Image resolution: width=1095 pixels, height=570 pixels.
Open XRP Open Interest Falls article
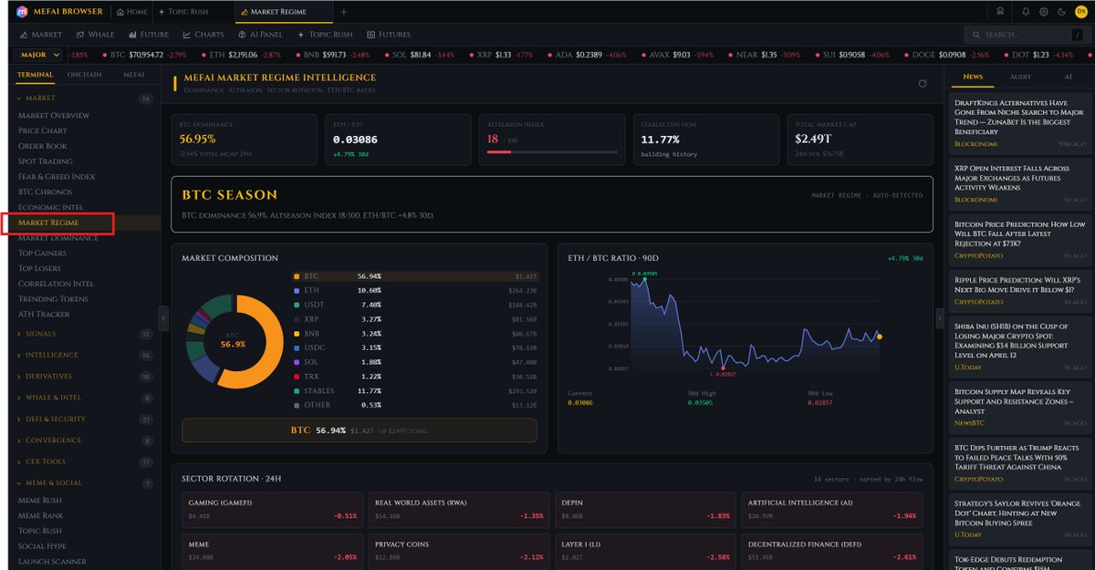tap(1020, 183)
